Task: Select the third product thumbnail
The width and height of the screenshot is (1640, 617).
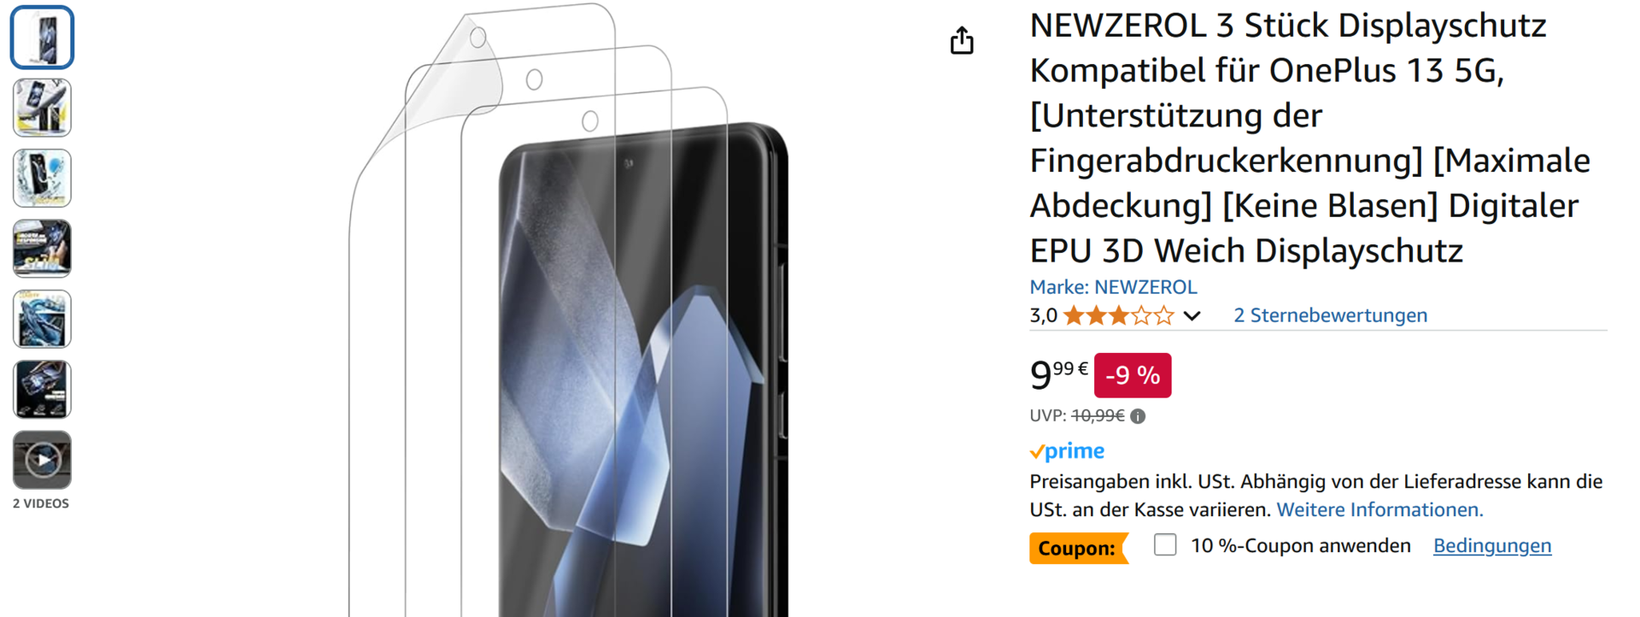Action: pos(42,179)
